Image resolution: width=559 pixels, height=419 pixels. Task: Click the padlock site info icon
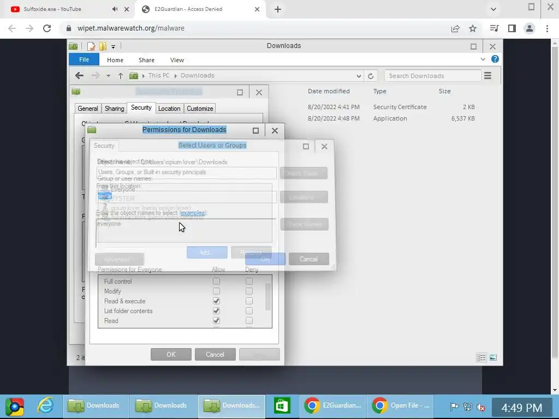69,28
